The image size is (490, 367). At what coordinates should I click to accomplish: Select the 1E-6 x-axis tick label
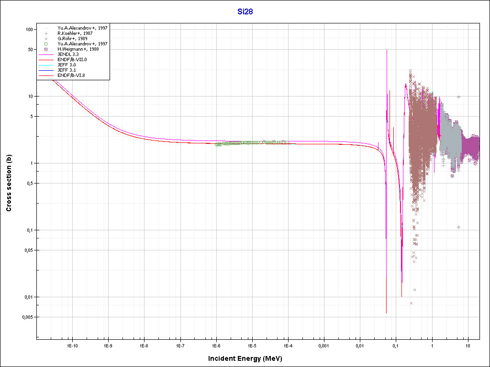pyautogui.click(x=216, y=345)
